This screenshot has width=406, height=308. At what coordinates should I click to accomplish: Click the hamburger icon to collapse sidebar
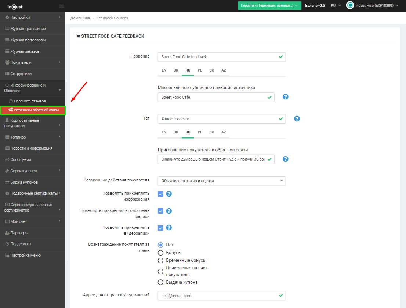point(61,5)
